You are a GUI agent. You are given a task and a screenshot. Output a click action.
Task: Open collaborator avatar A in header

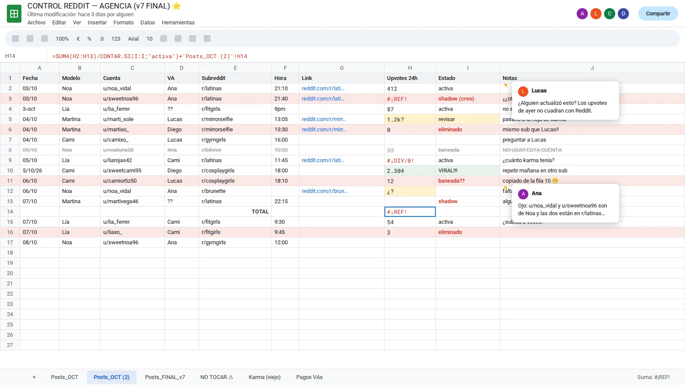pyautogui.click(x=582, y=14)
